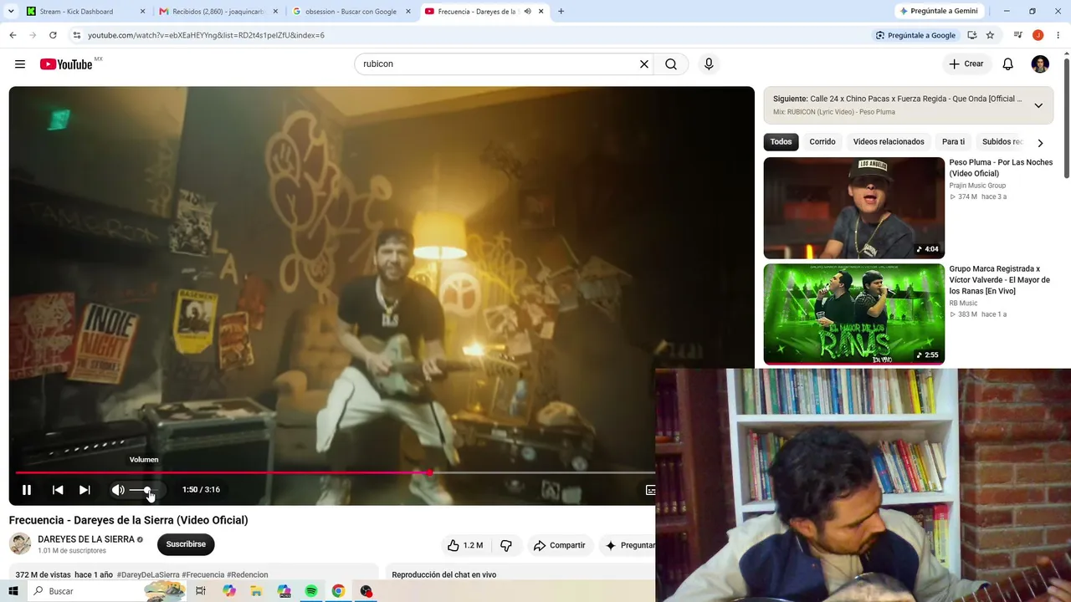Click the YouTube search input field

click(x=497, y=64)
